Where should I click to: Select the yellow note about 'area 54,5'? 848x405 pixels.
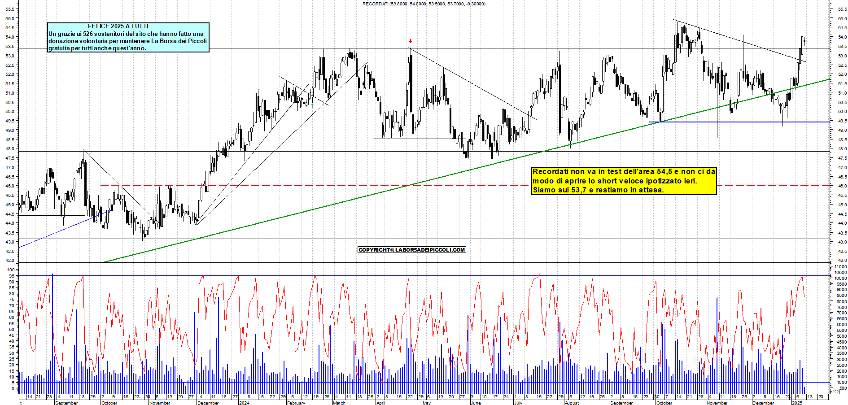click(x=624, y=181)
